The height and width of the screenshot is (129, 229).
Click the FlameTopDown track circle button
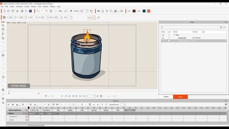point(26,110)
